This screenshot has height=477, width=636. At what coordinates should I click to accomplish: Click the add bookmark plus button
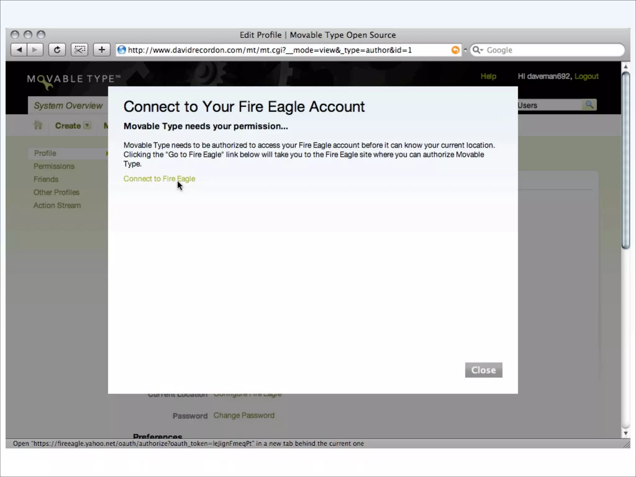click(102, 50)
